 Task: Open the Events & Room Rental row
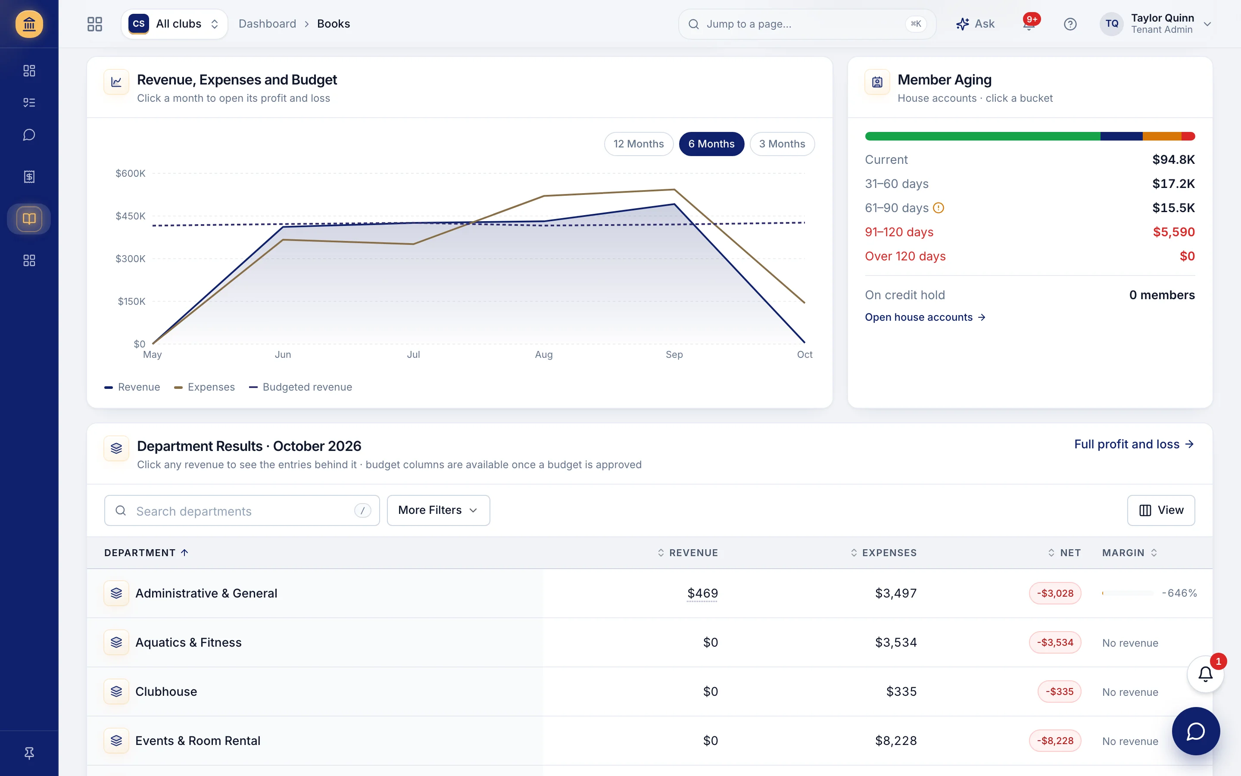650,741
